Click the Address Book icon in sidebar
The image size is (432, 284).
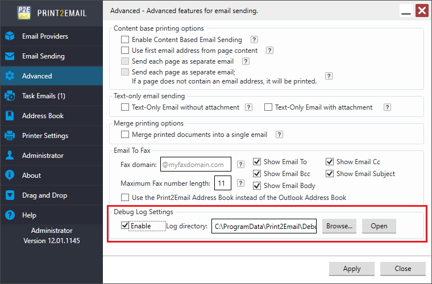click(10, 116)
